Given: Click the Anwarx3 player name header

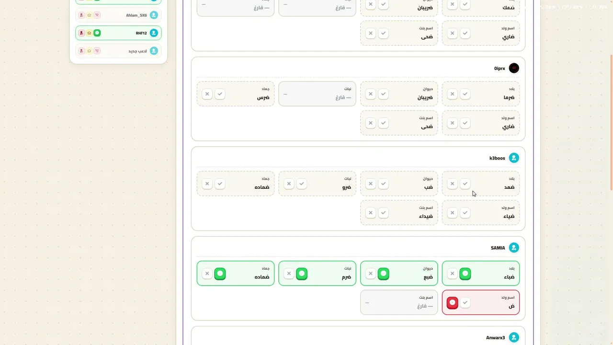Looking at the screenshot, I should pyautogui.click(x=495, y=338).
